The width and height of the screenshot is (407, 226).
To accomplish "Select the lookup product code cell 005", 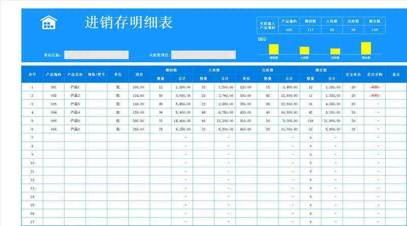I will (x=289, y=30).
